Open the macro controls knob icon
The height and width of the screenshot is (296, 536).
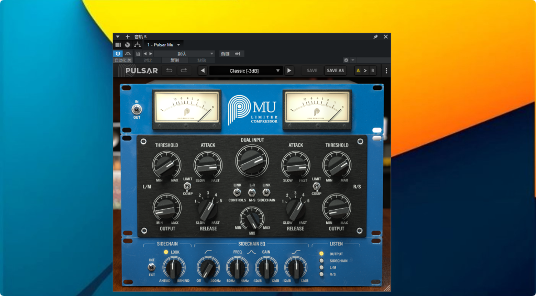click(x=128, y=45)
